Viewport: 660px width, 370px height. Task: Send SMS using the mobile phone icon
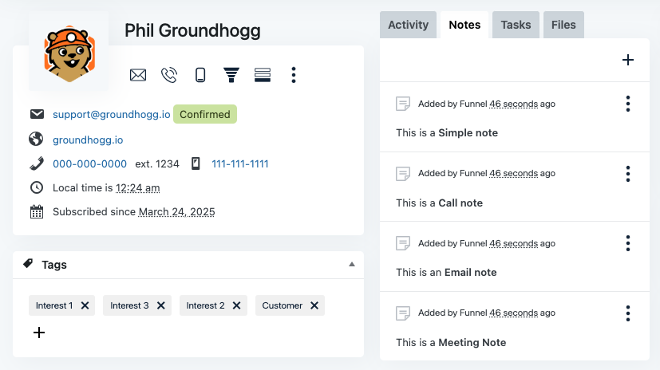[x=200, y=75]
